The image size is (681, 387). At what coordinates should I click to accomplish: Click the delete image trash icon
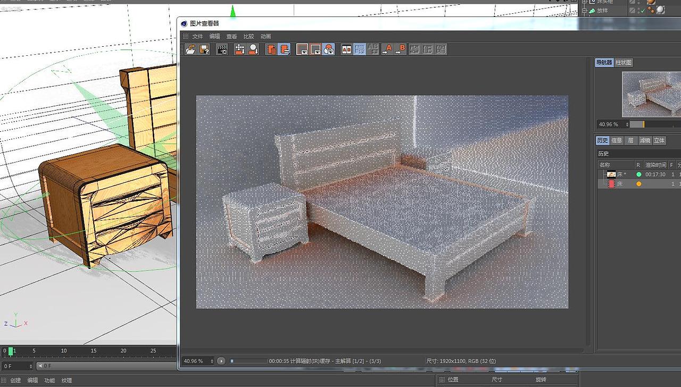click(x=271, y=49)
